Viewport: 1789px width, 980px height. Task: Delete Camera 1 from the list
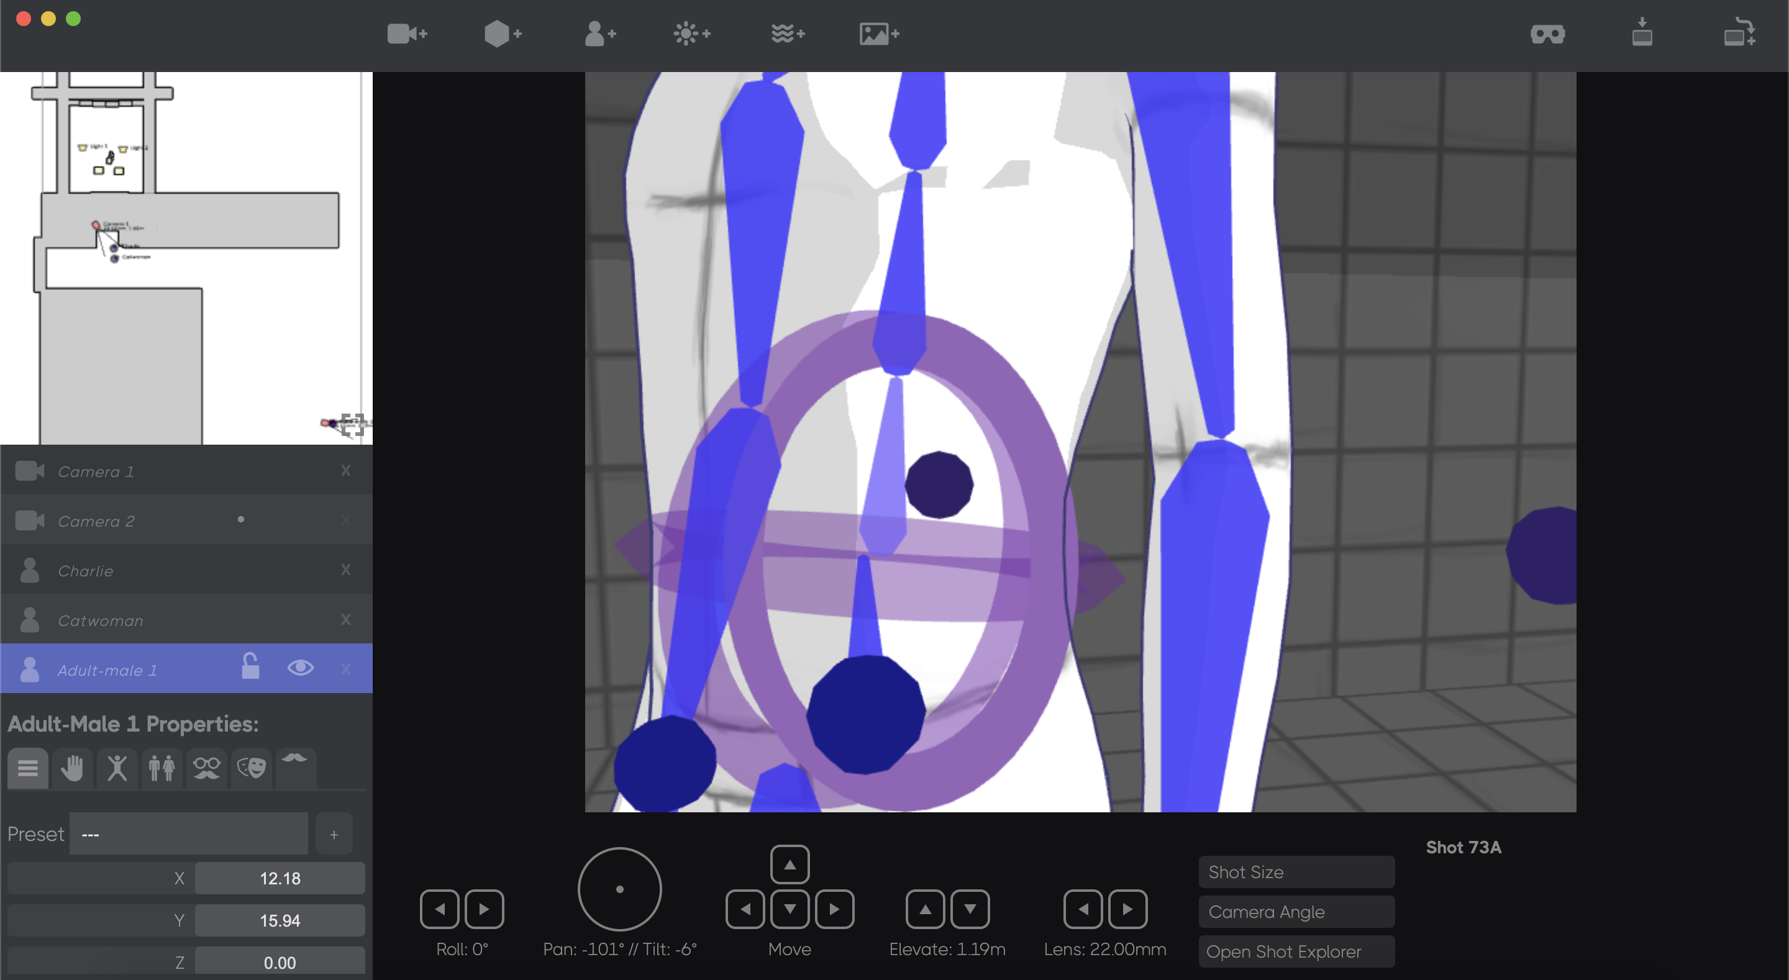[346, 471]
